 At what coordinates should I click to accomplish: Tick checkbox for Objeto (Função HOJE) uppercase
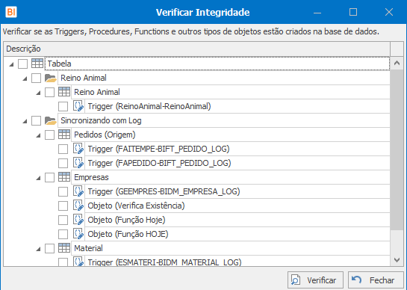(x=63, y=234)
